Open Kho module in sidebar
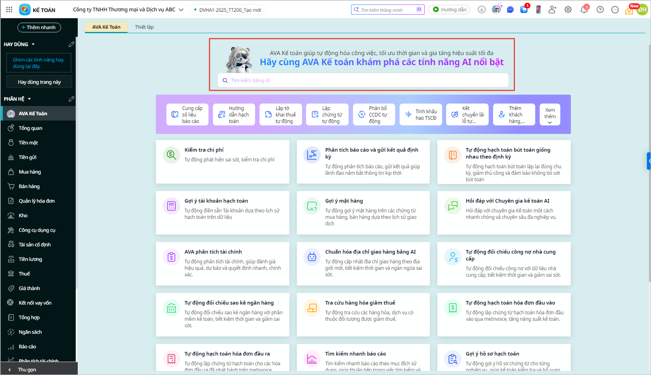The width and height of the screenshot is (651, 375). click(38, 216)
